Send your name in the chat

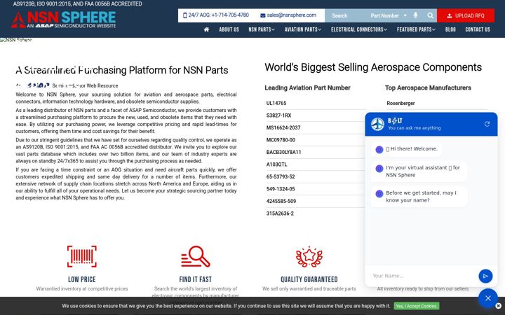pyautogui.click(x=485, y=276)
